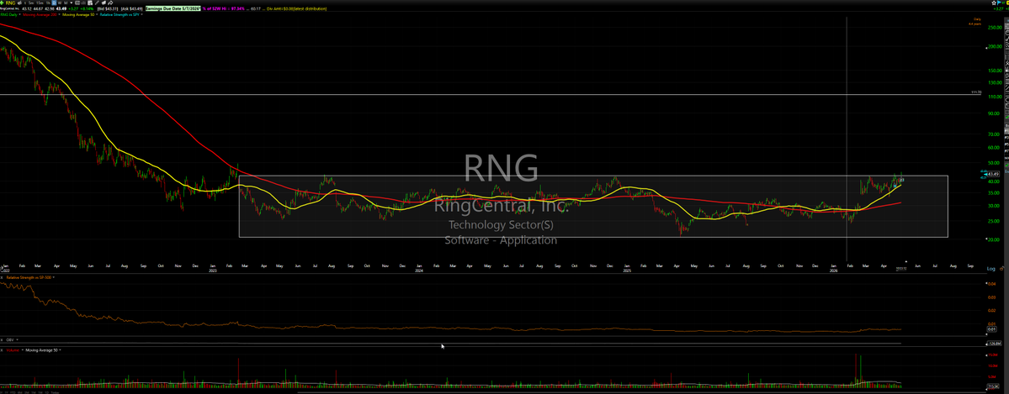Image resolution: width=1009 pixels, height=394 pixels.
Task: Open the RNG Daily plot dropdown
Action: point(20,15)
